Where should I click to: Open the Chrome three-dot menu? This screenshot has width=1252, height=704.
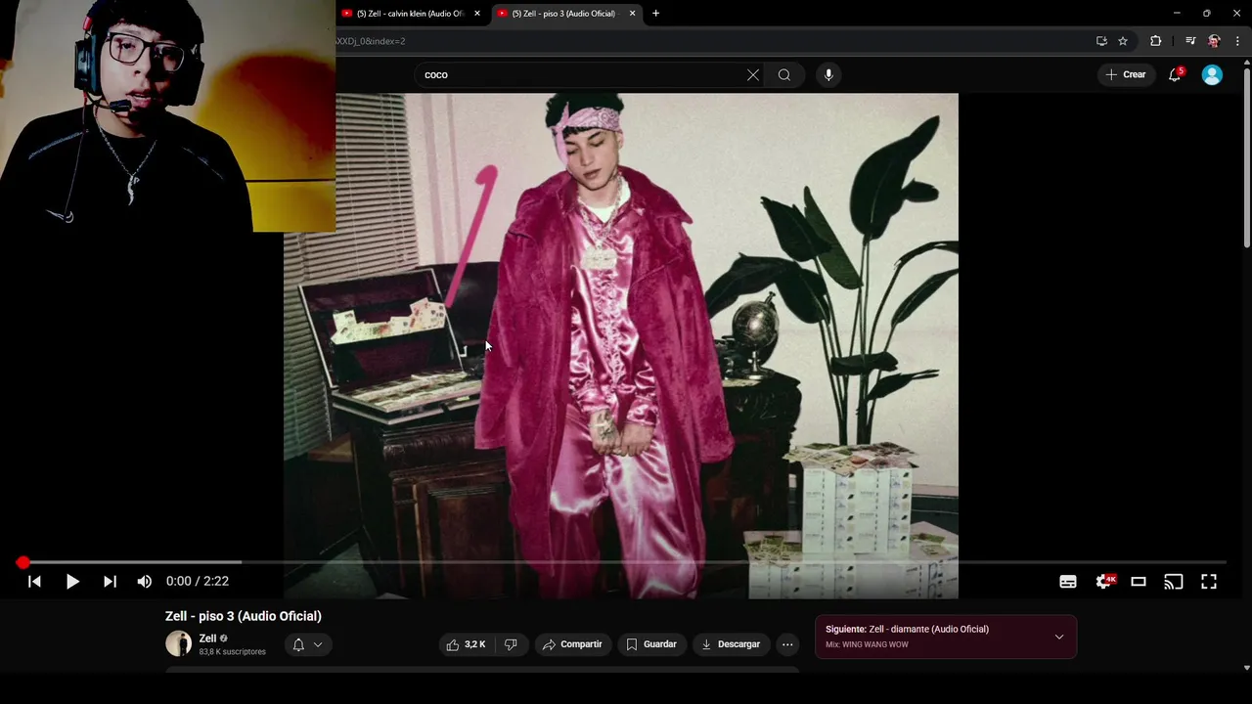point(1237,41)
